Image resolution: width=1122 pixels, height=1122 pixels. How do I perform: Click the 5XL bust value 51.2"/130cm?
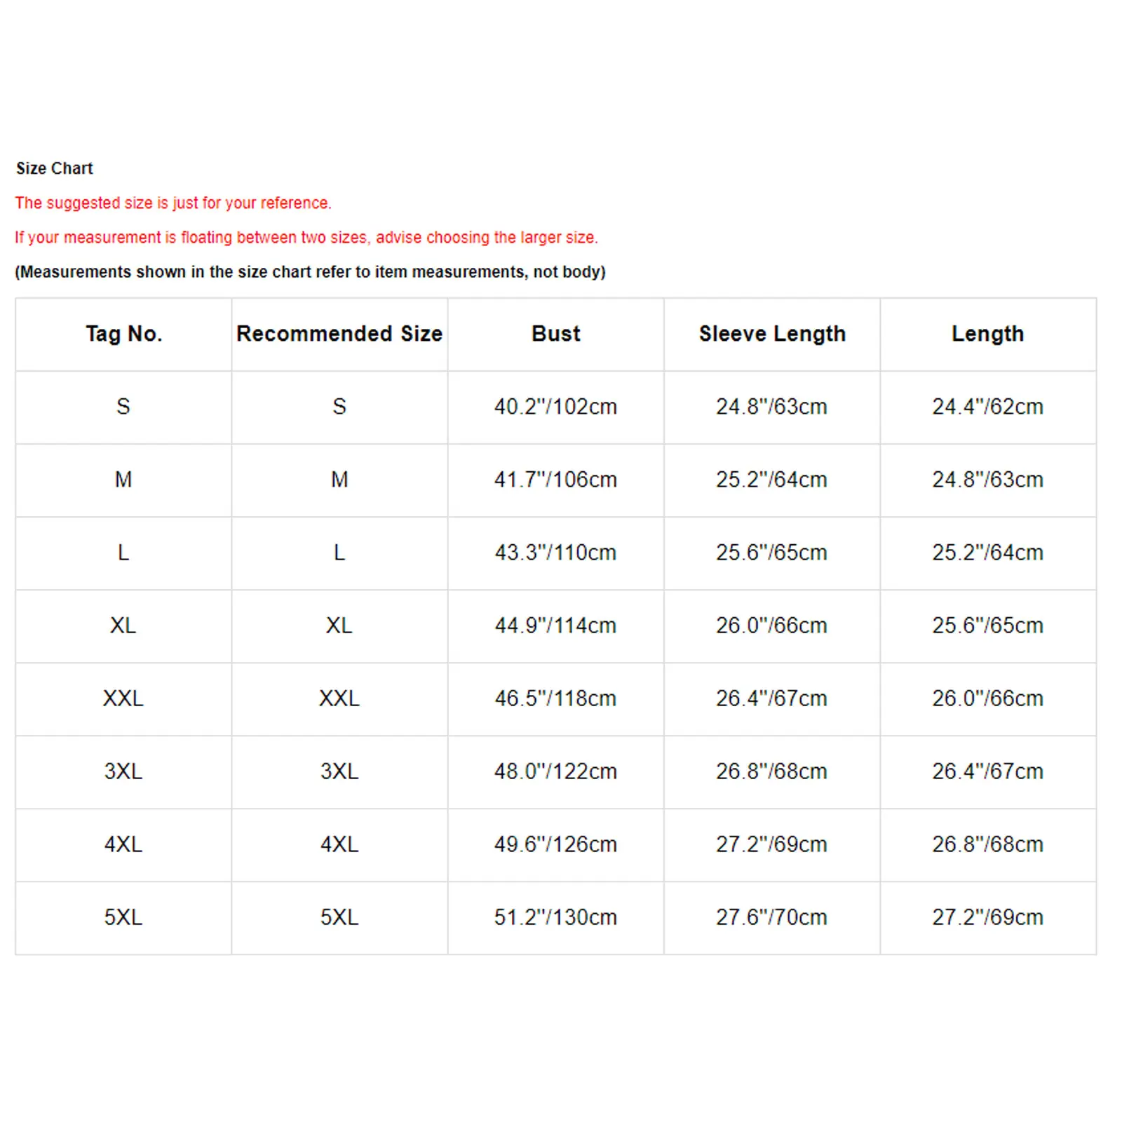pos(555,917)
